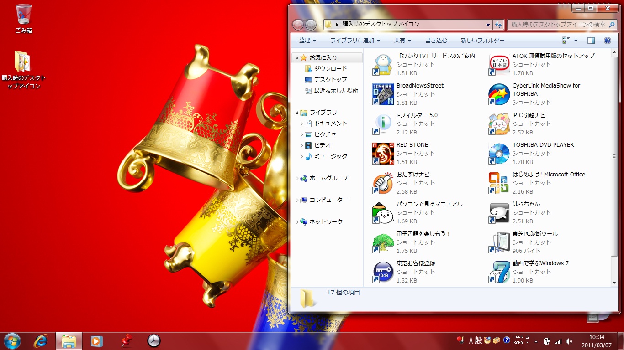Expand the ピクチャ library tree node
Viewport: 624px width, 350px height.
pos(301,134)
